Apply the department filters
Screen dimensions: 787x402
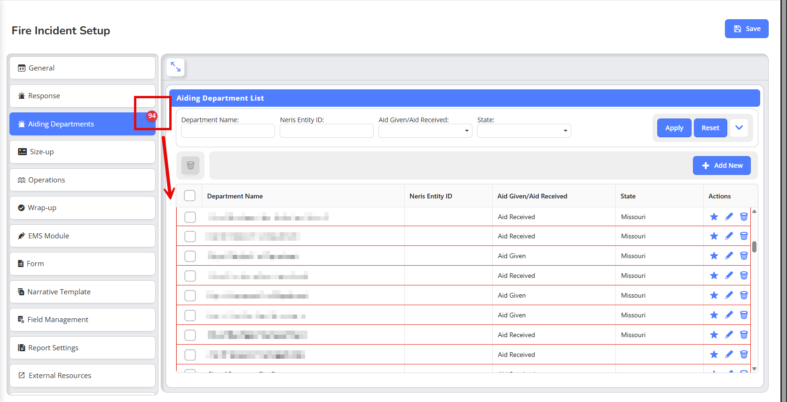point(674,128)
